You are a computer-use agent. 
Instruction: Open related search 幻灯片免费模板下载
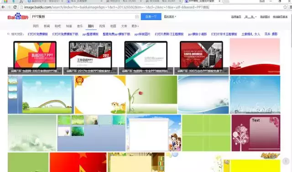pos(65,34)
